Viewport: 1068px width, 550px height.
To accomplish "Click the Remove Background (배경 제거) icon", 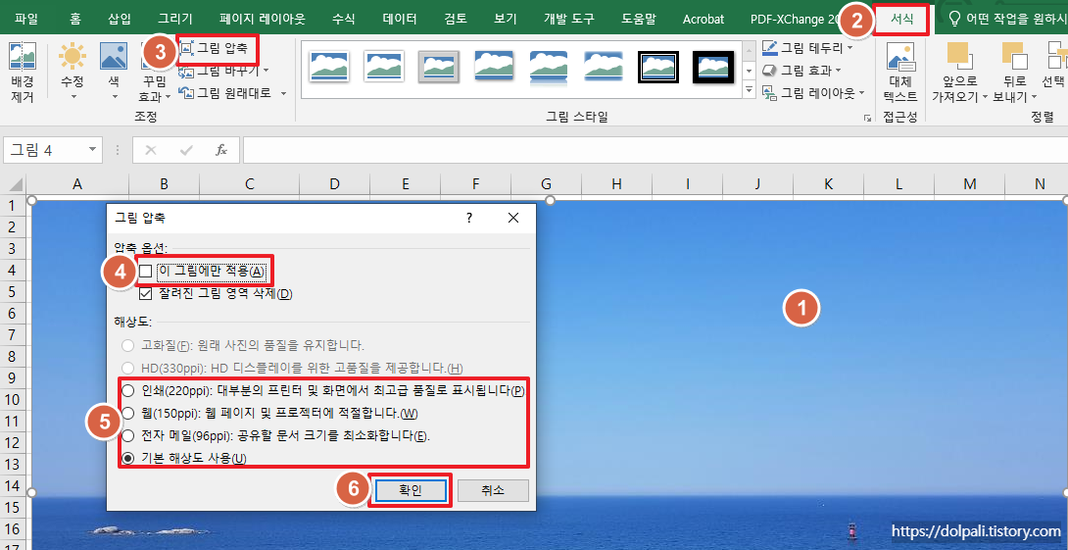I will [23, 57].
